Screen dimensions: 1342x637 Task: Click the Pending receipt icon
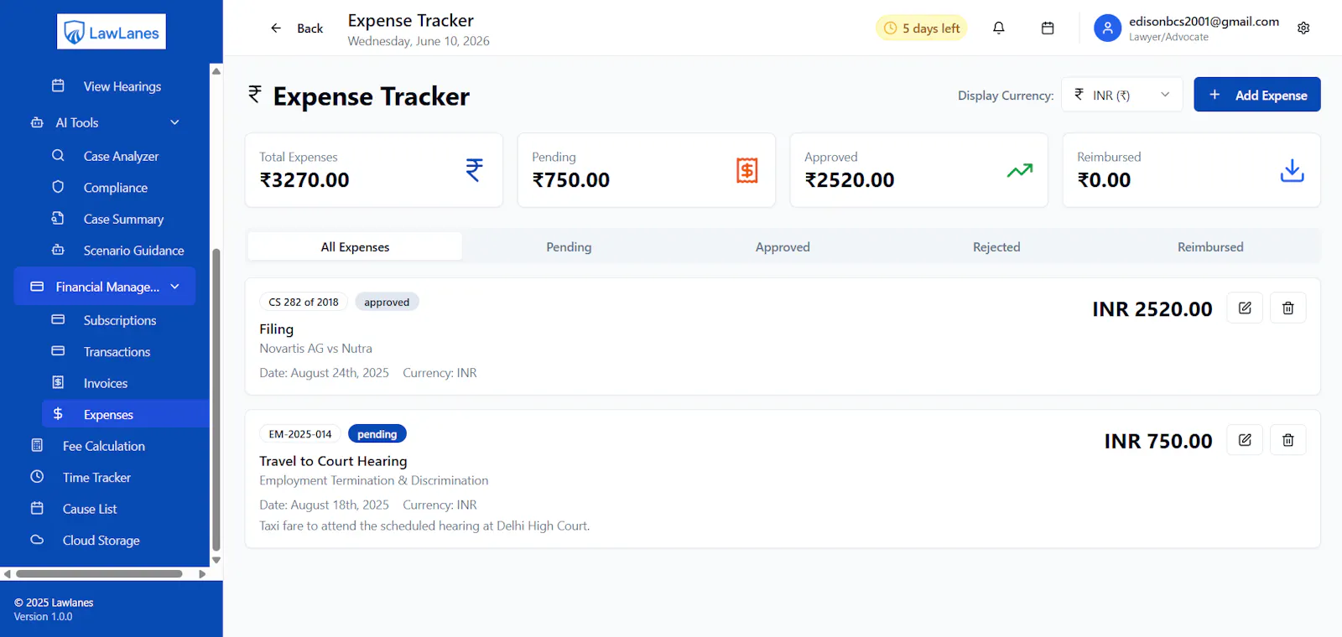click(747, 170)
